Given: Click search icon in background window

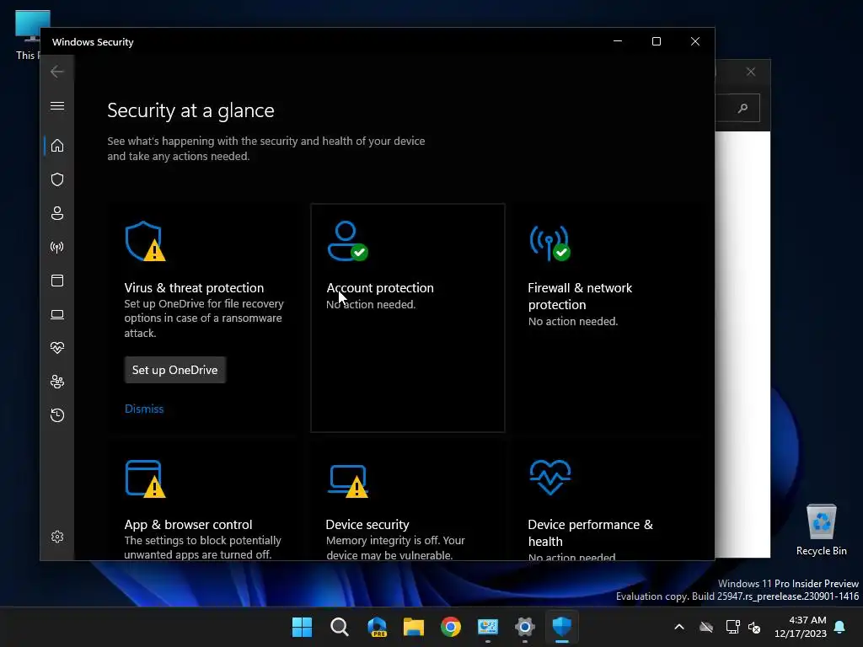Looking at the screenshot, I should tap(743, 108).
